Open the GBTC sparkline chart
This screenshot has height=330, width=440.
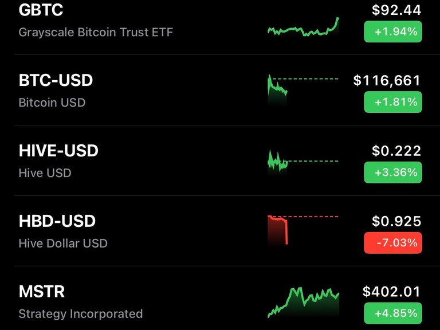303,27
